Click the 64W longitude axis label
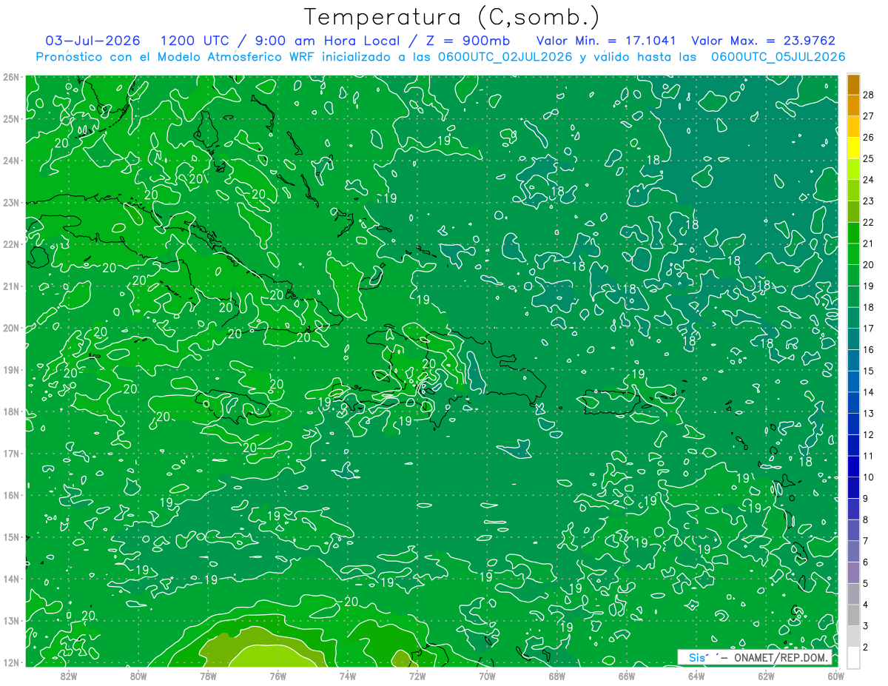Screen dimensions: 888x686 696,676
